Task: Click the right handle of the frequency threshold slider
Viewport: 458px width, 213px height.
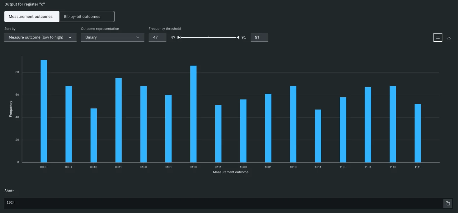Action: (237, 37)
